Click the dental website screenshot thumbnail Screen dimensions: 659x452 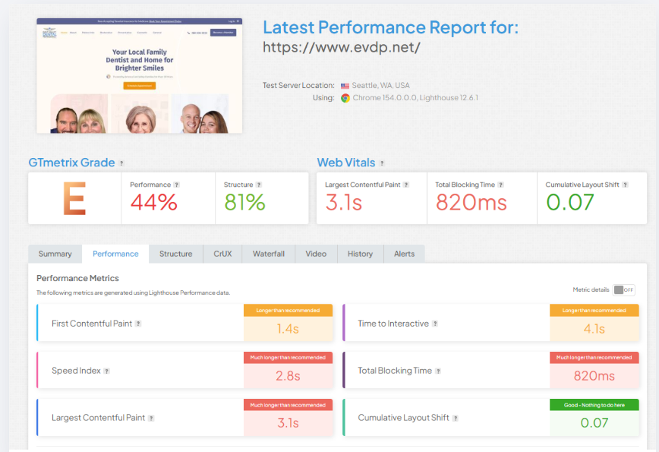pyautogui.click(x=140, y=76)
